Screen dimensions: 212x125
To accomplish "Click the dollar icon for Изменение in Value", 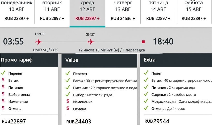I will coord(68,102).
